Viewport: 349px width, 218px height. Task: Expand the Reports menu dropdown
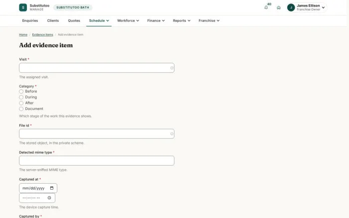point(181,21)
